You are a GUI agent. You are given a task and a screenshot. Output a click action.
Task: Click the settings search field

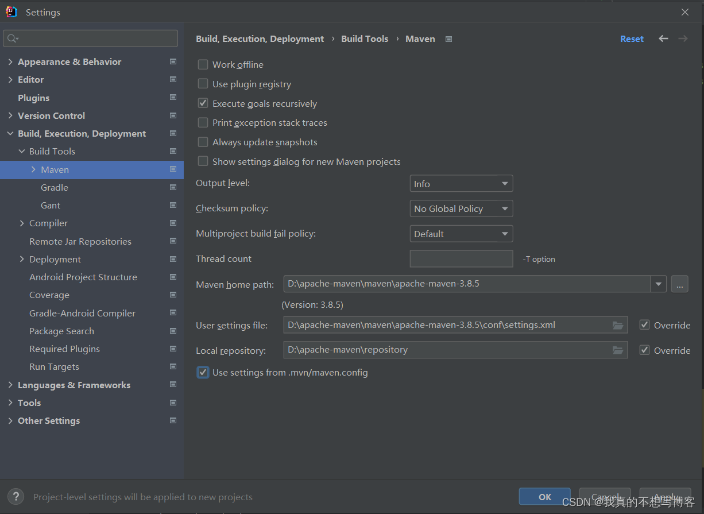tap(91, 38)
